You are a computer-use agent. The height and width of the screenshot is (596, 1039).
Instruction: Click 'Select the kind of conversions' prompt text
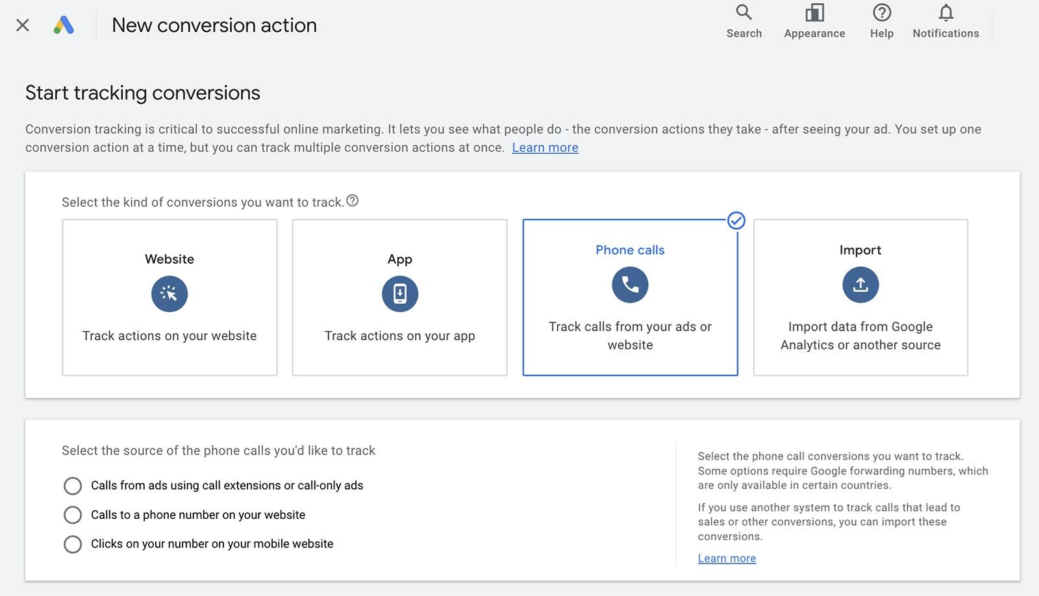point(203,202)
